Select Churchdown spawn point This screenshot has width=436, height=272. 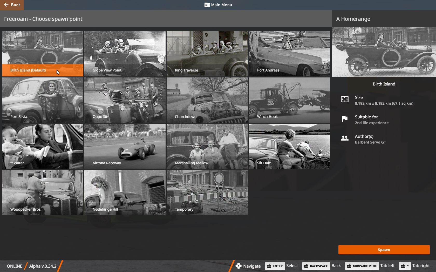(207, 100)
